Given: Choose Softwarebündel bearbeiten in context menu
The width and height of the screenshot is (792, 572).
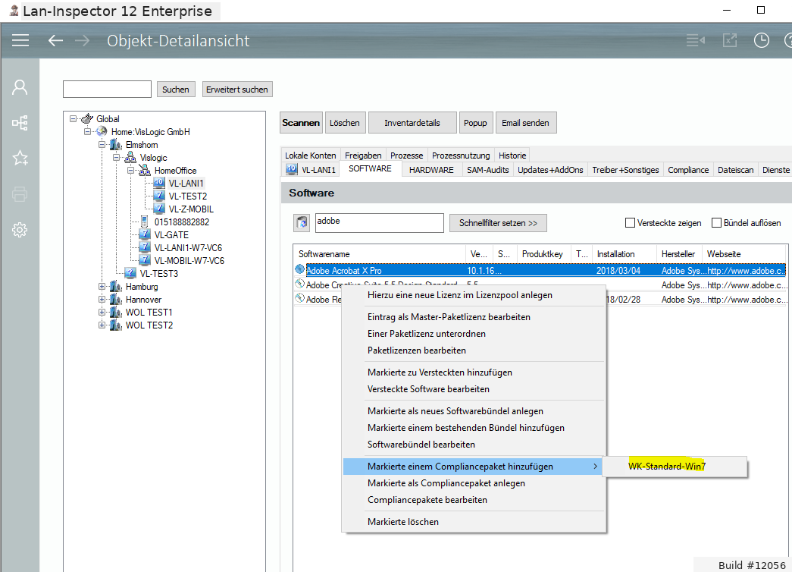Looking at the screenshot, I should coord(474,444).
